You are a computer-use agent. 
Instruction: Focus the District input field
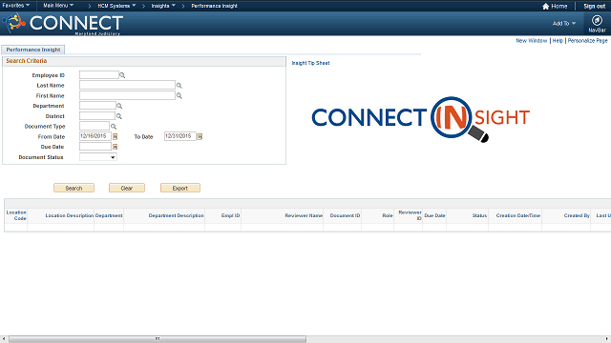click(x=97, y=116)
